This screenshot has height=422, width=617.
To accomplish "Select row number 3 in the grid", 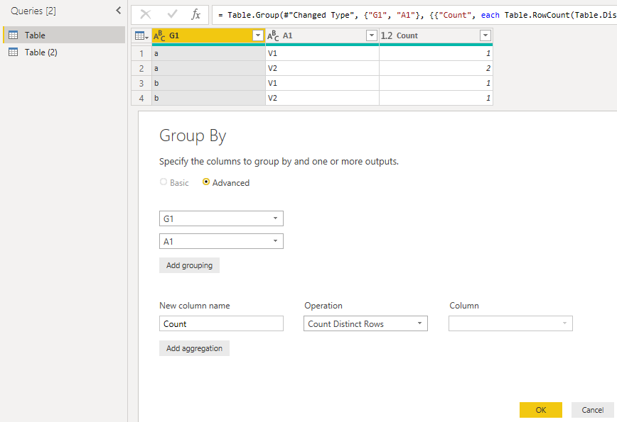I will [141, 83].
